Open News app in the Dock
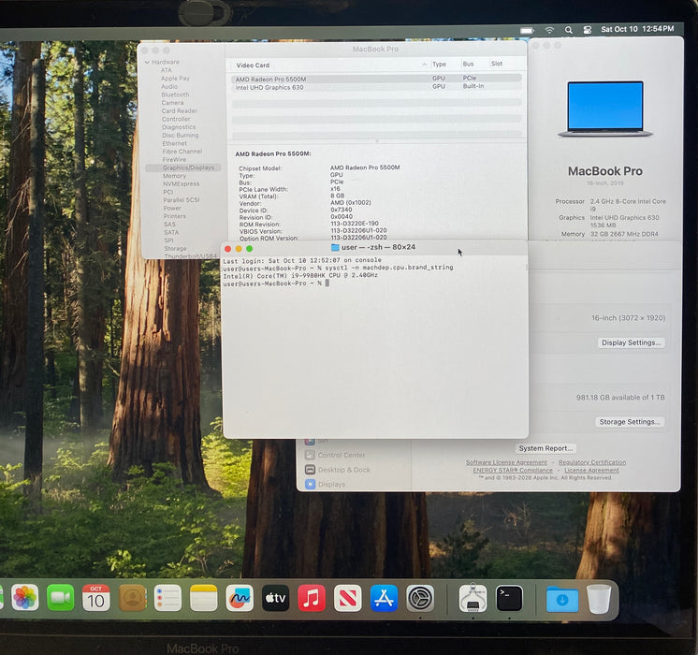 tap(348, 598)
